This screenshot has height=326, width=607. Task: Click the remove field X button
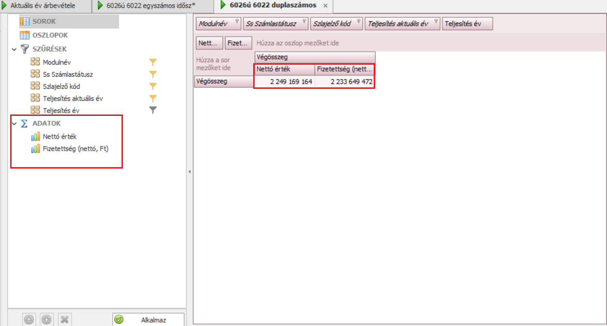tap(64, 319)
